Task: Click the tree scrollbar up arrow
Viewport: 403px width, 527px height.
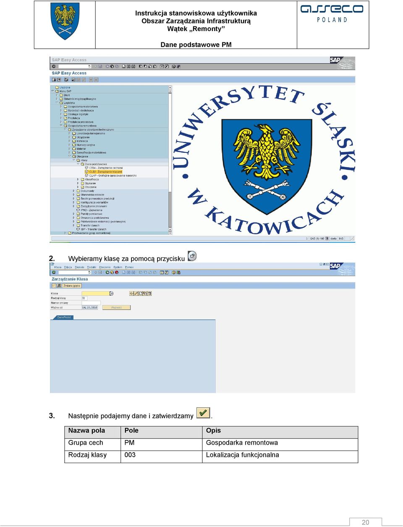Action: [x=170, y=87]
